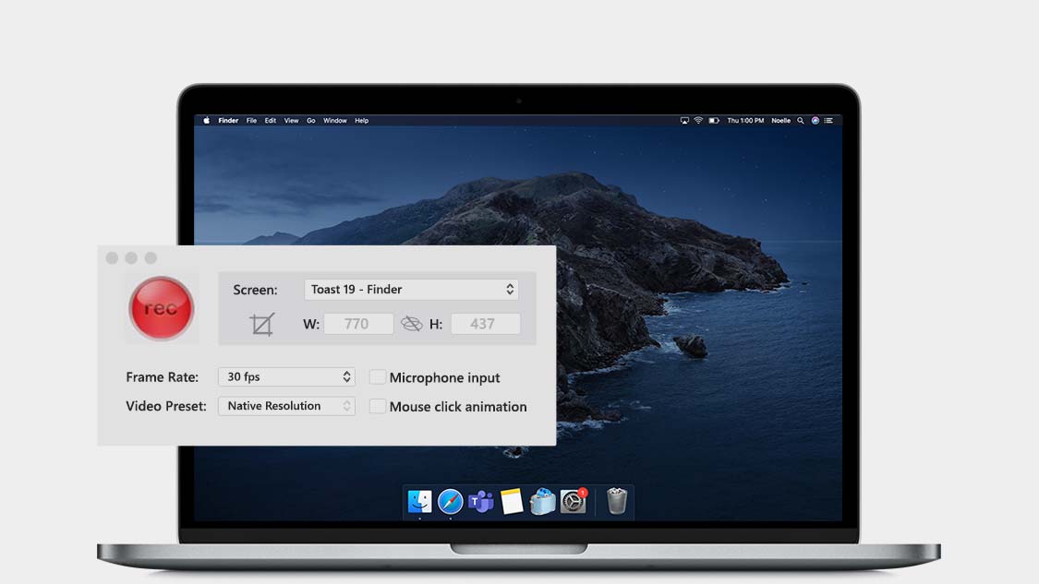Click the crop region selection icon
1039x584 pixels.
262,324
